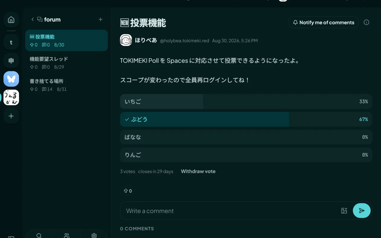381x238 pixels.
Task: Open the Bluesky butterfly space
Action: point(11,79)
